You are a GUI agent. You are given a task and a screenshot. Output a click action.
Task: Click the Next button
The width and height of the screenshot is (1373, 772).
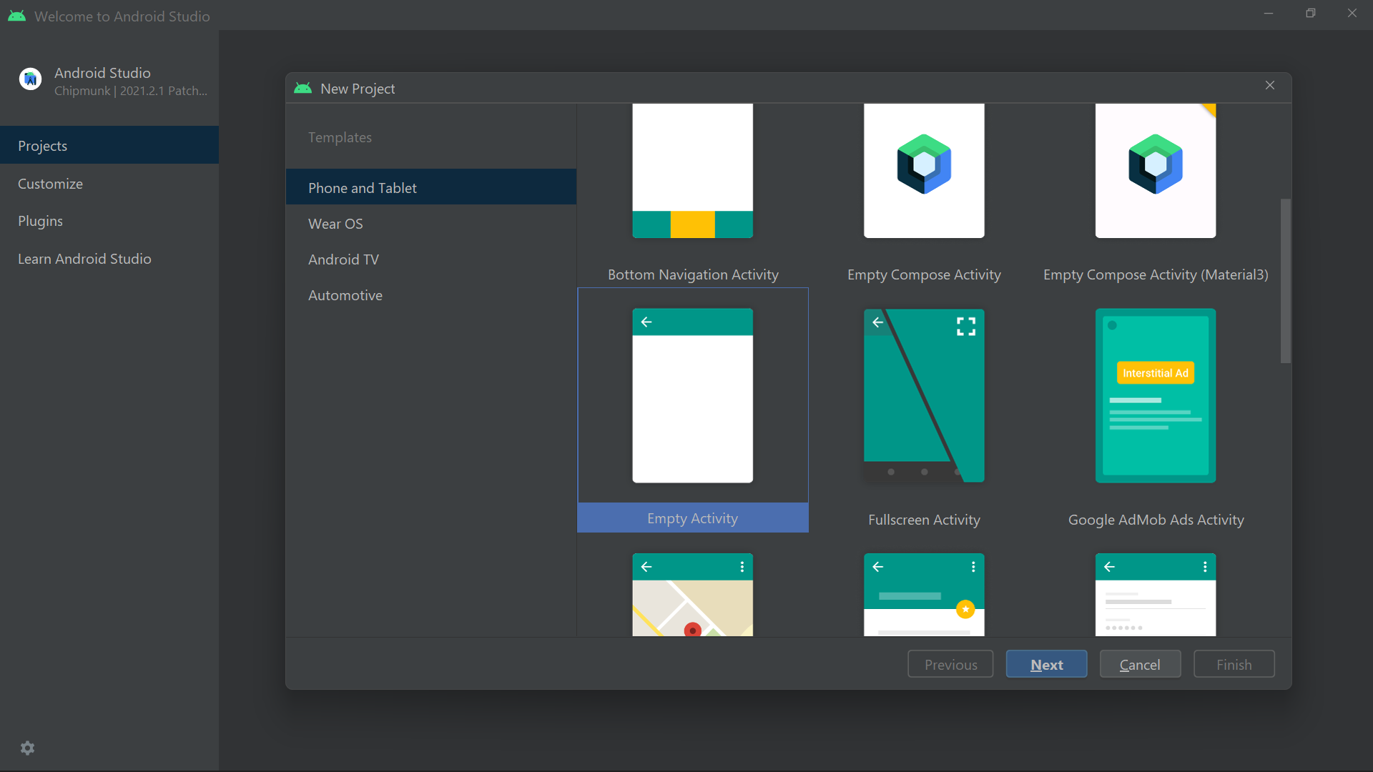[1046, 663]
